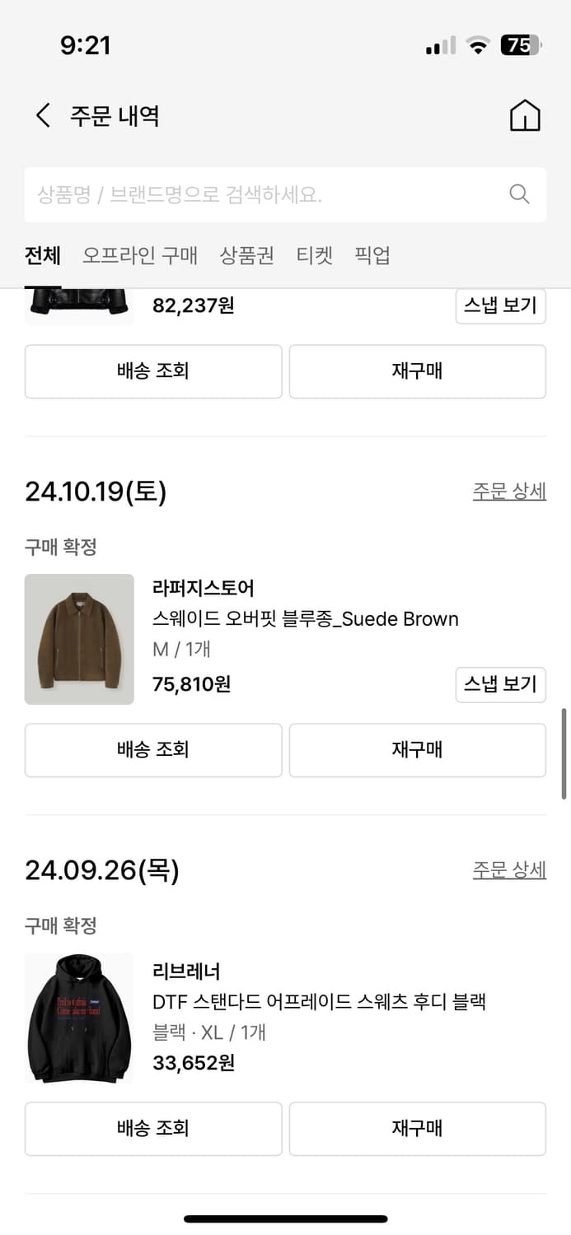This screenshot has width=571, height=1235.
Task: Select the 전체 tab
Action: tap(42, 255)
